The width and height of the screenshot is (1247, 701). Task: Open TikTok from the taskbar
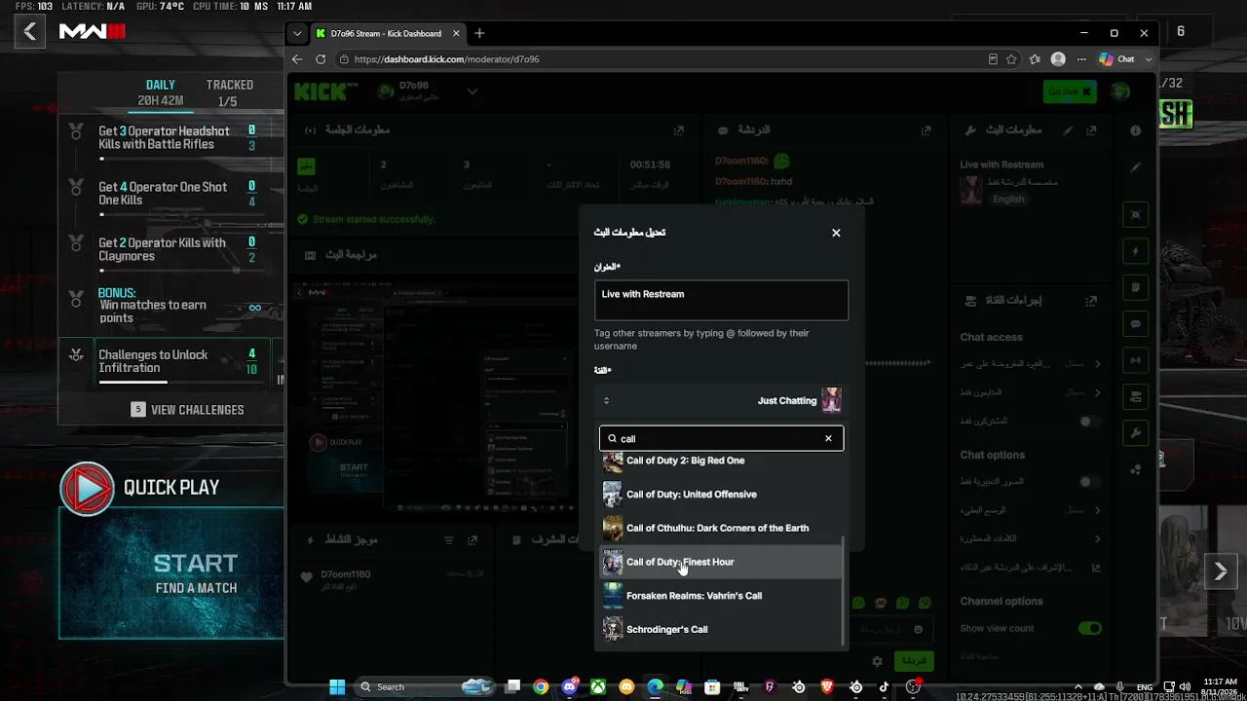[x=885, y=686]
